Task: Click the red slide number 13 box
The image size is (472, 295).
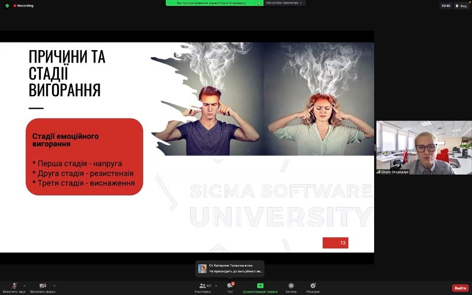Action: point(335,242)
